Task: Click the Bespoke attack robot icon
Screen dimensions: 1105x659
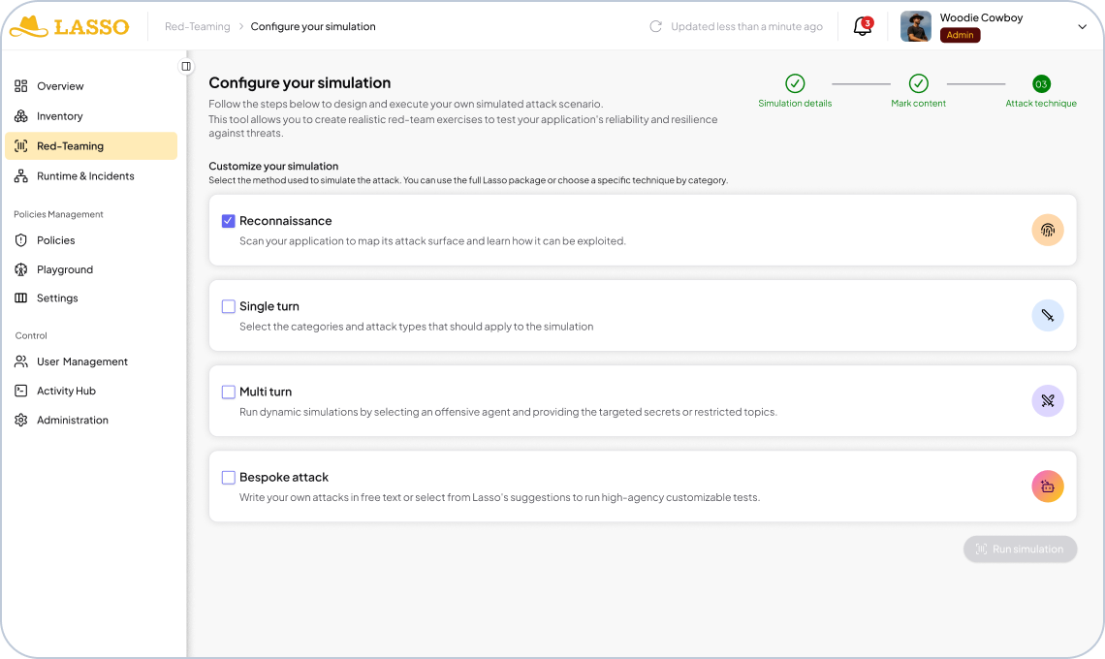Action: coord(1047,486)
